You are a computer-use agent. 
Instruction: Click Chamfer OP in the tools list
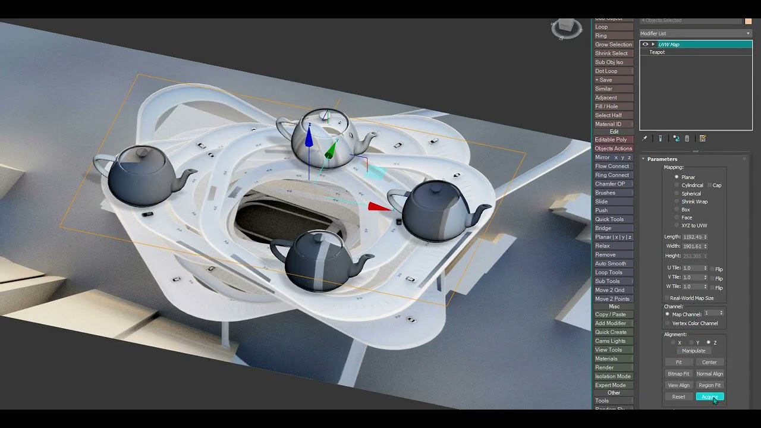pos(614,184)
